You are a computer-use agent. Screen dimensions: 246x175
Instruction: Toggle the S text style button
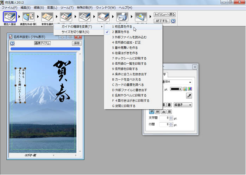click(169, 105)
